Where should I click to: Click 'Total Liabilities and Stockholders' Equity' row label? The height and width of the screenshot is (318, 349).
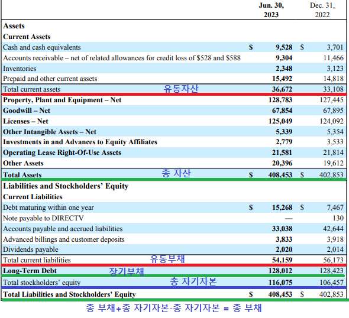[x=69, y=294]
